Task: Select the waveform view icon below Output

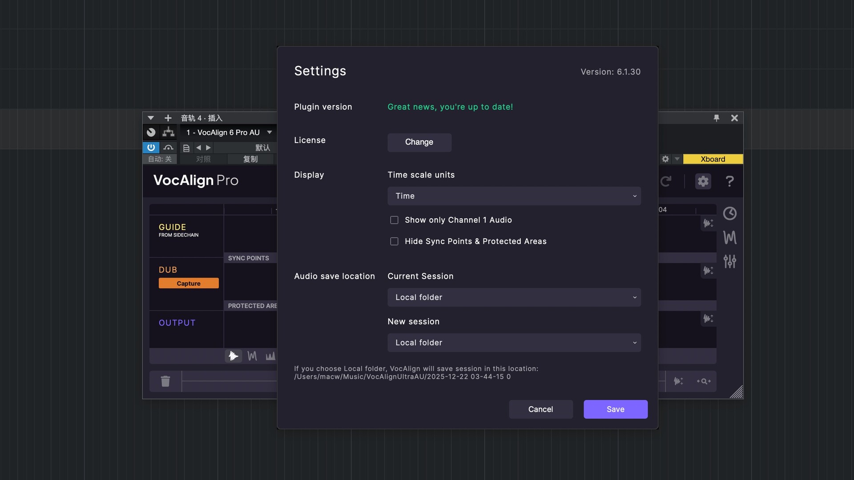Action: coord(233,356)
